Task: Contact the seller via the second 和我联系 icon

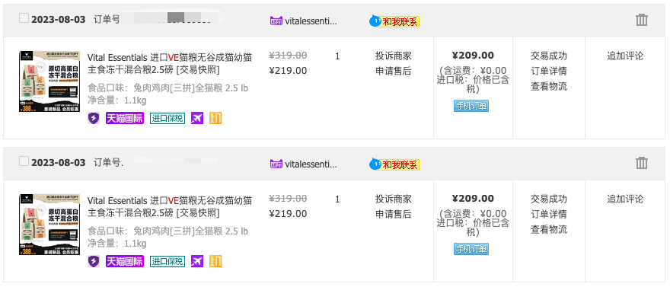Action: click(x=394, y=164)
